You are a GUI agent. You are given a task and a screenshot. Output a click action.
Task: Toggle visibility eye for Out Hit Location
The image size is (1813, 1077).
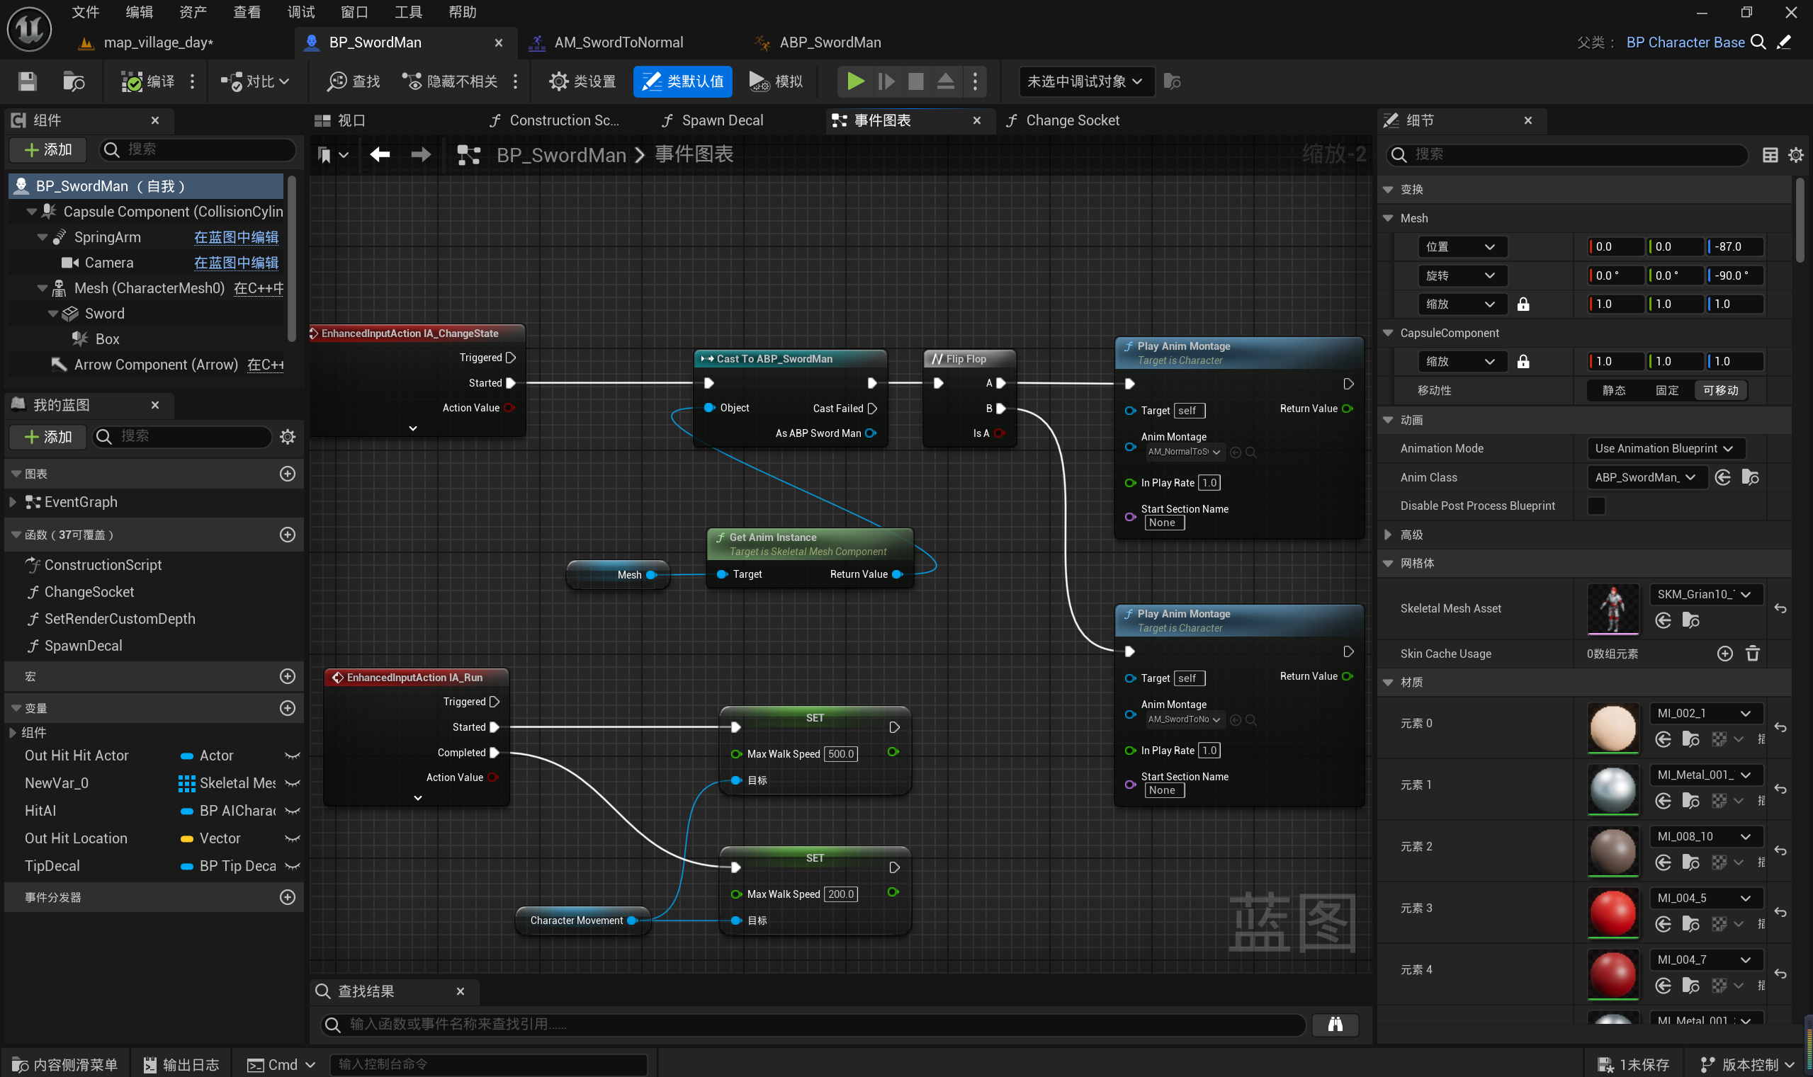[x=293, y=839]
